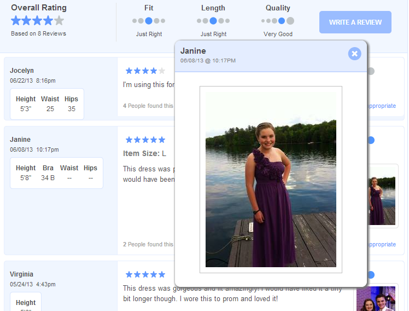The image size is (409, 311).
Task: Click the Length rating dot scale
Action: (x=213, y=21)
